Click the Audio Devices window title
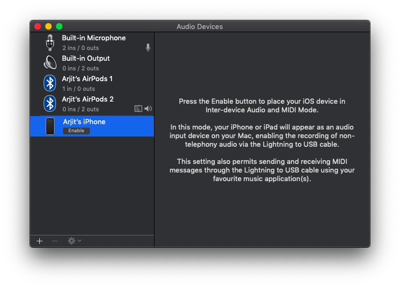400x287 pixels. click(x=200, y=26)
